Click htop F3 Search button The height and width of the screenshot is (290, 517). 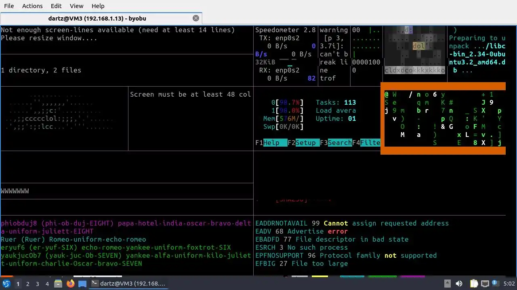(336, 143)
